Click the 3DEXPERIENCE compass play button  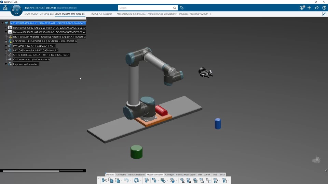(x=16, y=10)
